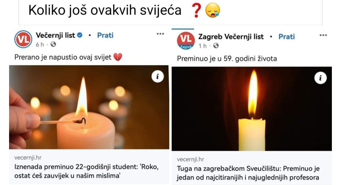The image size is (337, 185).
Task: Open article 'Tuga na zagrebačkom Sveučilištu'
Action: (248, 173)
